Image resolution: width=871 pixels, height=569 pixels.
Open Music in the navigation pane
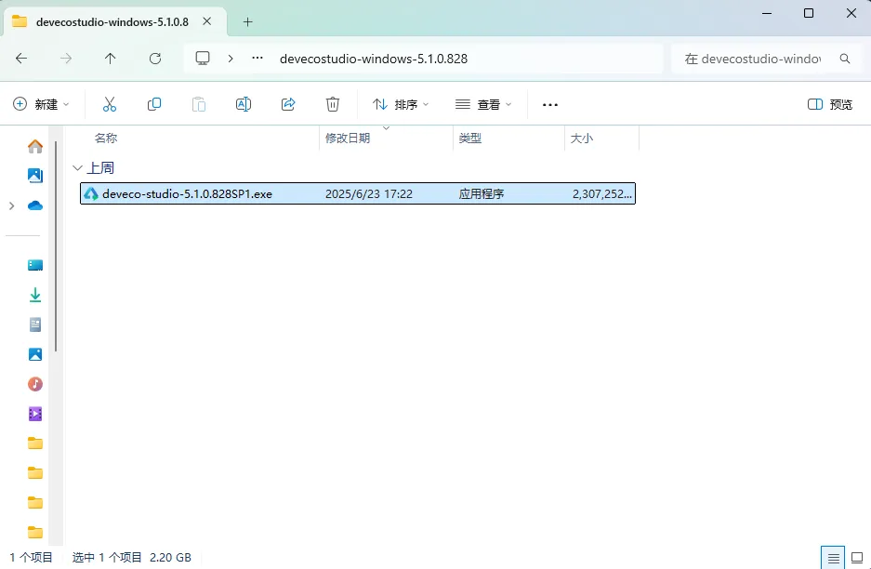coord(35,384)
